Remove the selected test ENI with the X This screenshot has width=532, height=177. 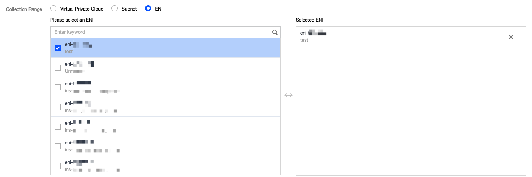pyautogui.click(x=511, y=37)
